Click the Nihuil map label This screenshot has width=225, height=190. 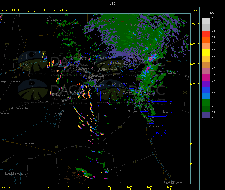pyautogui.click(x=59, y=114)
